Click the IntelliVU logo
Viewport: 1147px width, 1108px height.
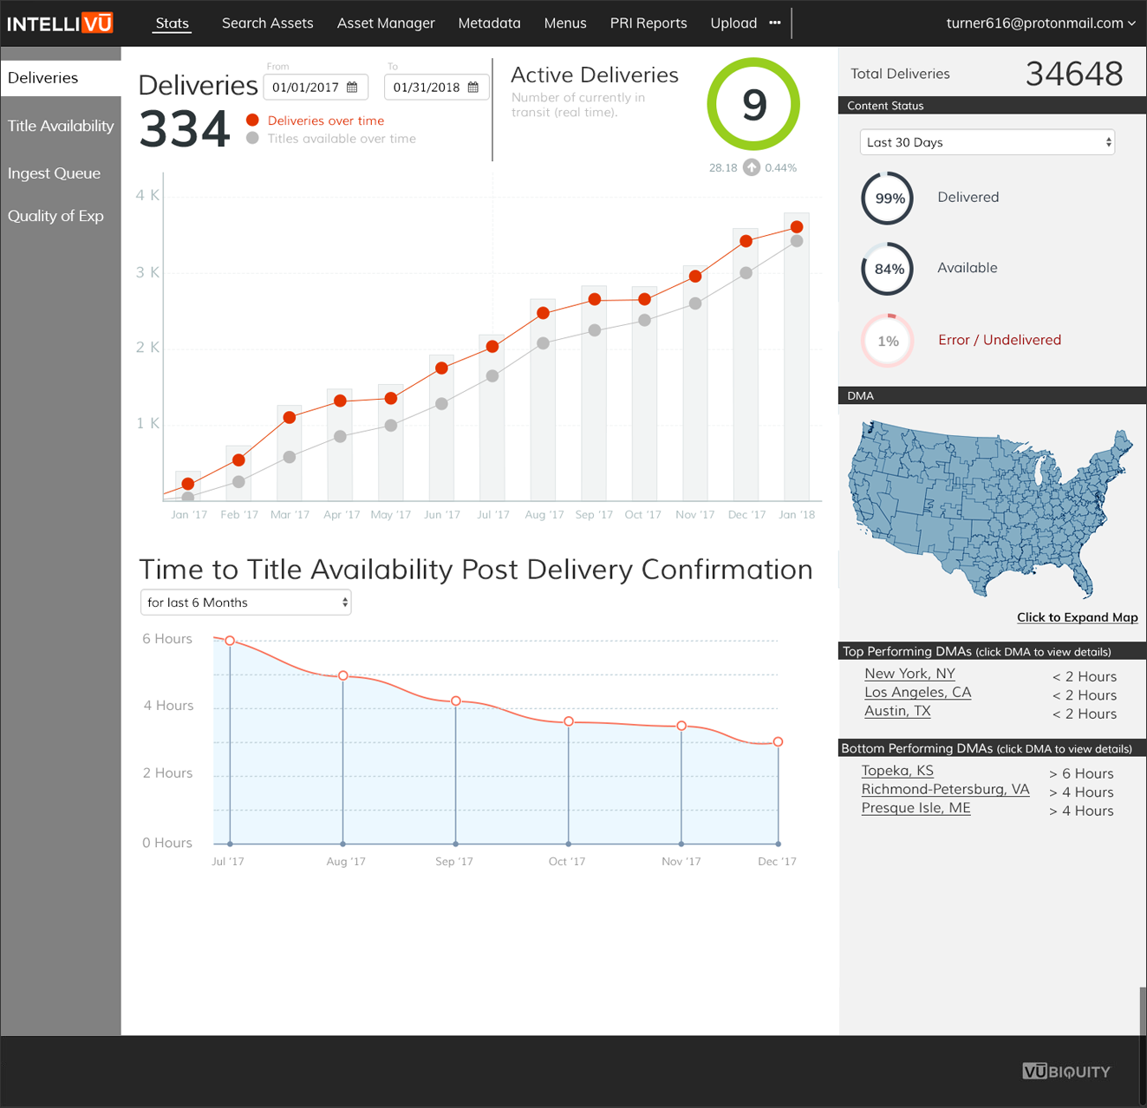click(60, 23)
